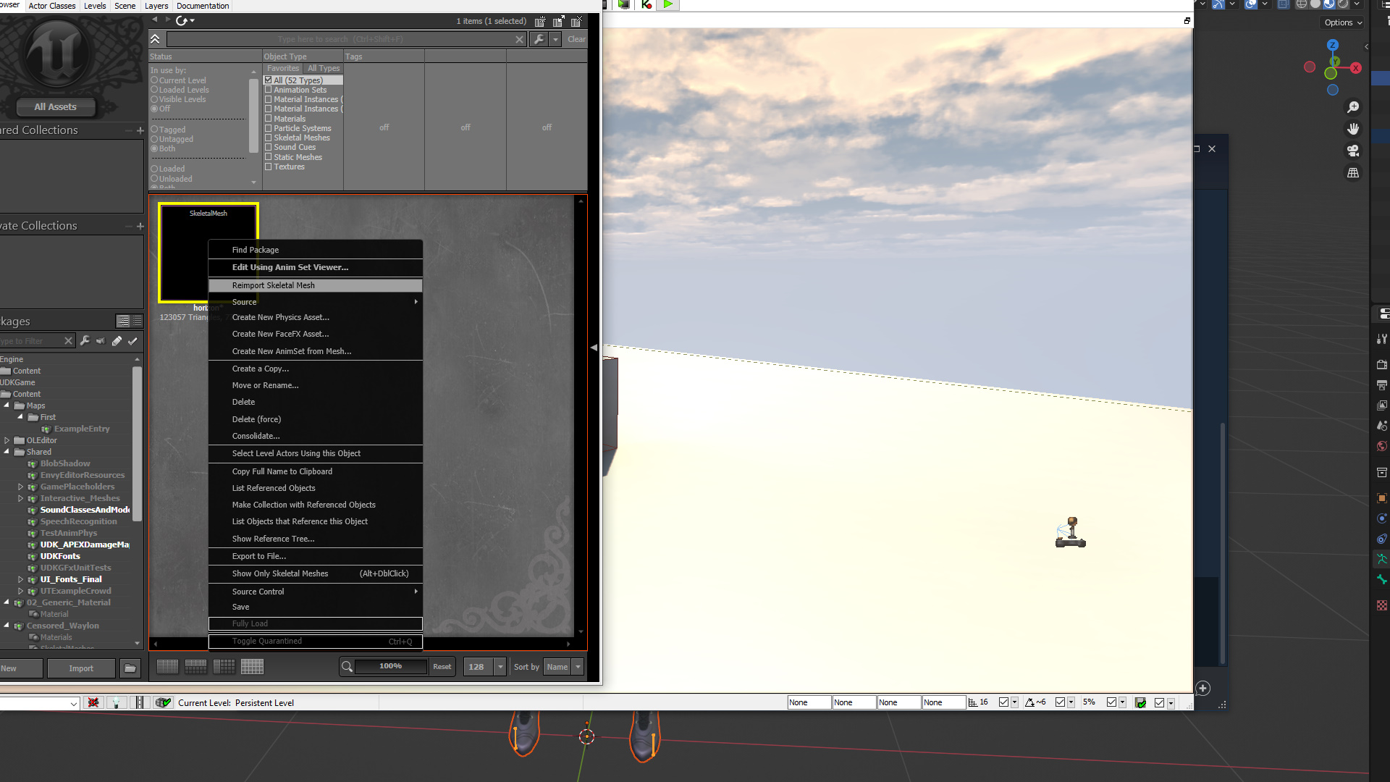Click the wrench icon beside search field
This screenshot has height=782, width=1390.
coord(539,39)
